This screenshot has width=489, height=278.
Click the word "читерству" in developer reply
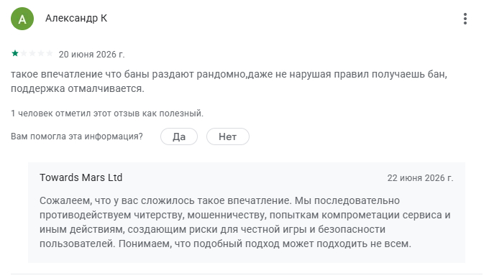[x=159, y=215]
